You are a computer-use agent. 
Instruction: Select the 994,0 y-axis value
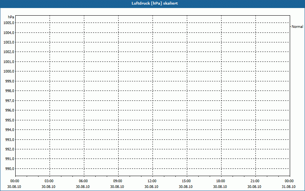click(x=10, y=129)
